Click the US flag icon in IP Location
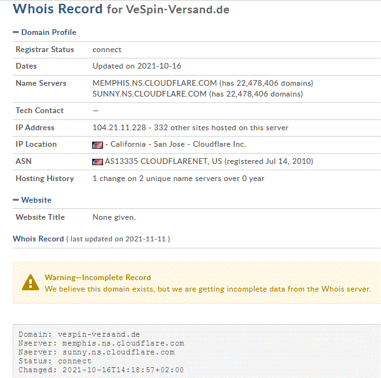 pyautogui.click(x=98, y=145)
